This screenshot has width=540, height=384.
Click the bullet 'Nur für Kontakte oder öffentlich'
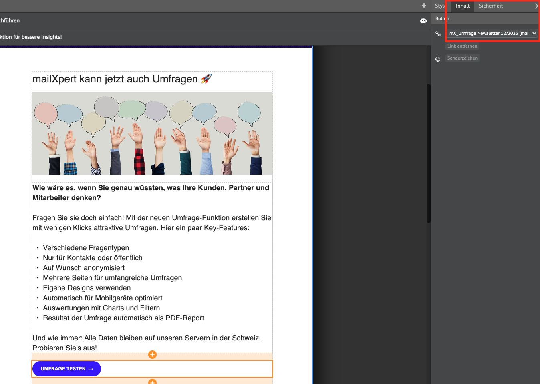coord(93,258)
